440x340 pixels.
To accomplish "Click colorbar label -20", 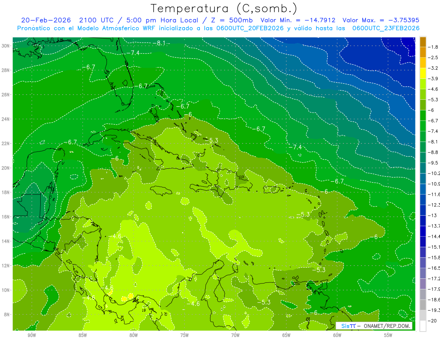I will [x=433, y=321].
